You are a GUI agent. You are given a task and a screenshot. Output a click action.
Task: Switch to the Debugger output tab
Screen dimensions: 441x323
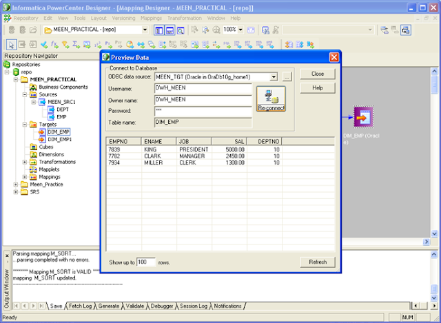162,306
